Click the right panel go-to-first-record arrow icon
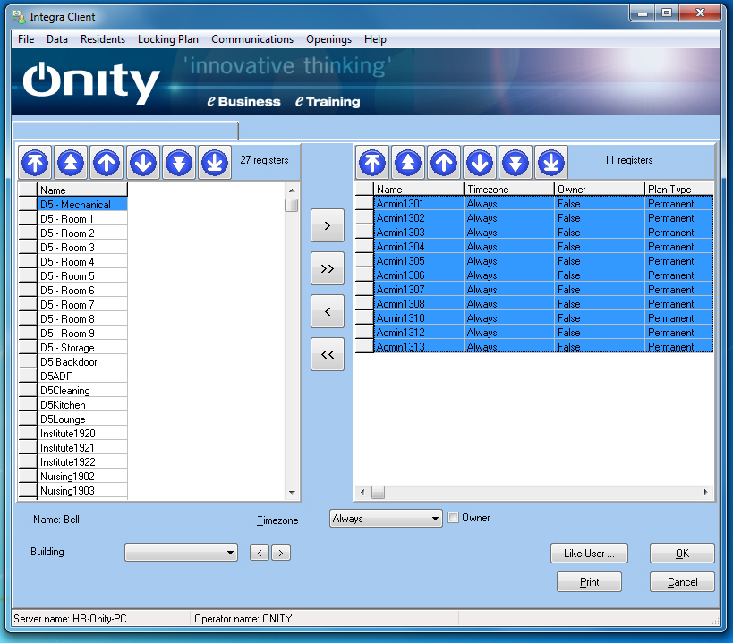The image size is (733, 643). 373,162
